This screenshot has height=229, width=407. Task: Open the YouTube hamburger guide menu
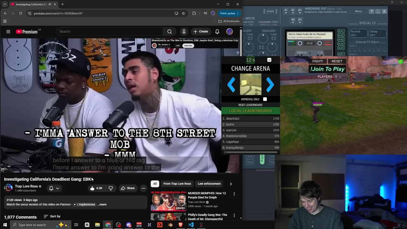(x=8, y=31)
